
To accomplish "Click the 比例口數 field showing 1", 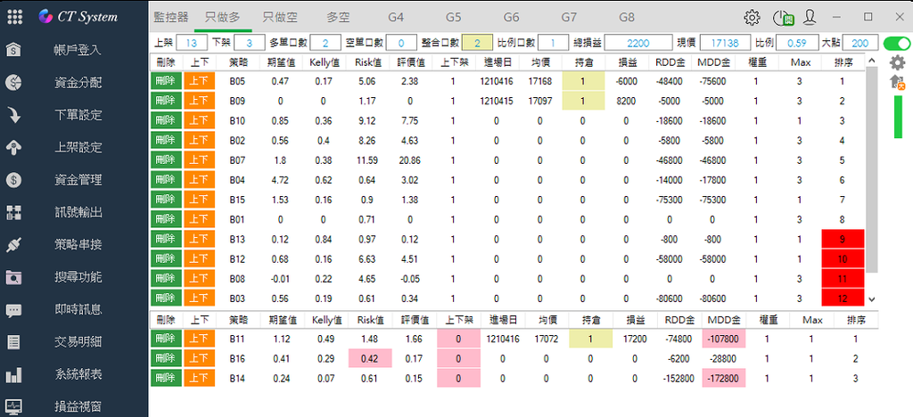I will click(x=553, y=43).
